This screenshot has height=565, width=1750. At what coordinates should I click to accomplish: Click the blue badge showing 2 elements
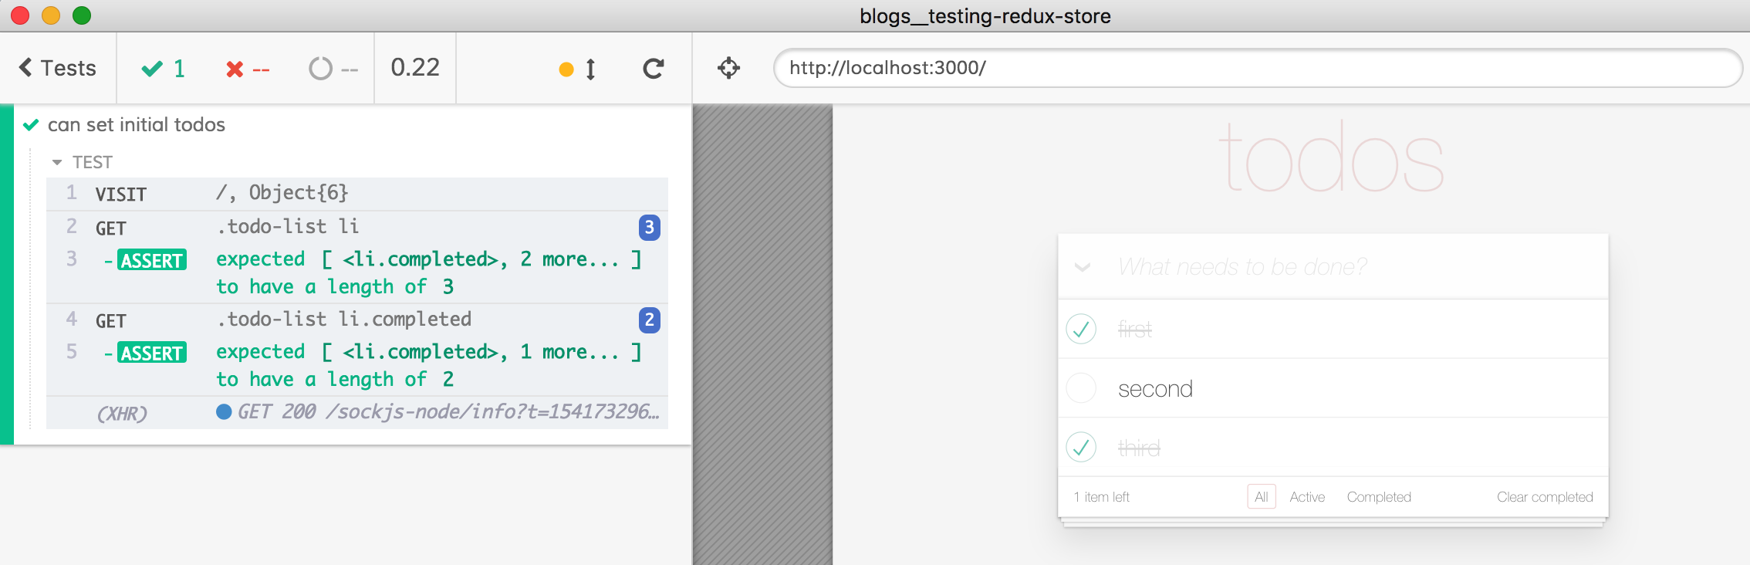coord(649,320)
